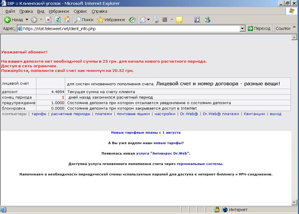The image size is (299, 214).
Task: Click the Stop loading icon
Action: point(49,20)
